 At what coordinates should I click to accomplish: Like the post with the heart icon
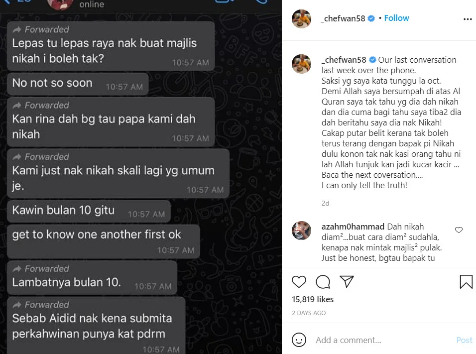click(299, 282)
